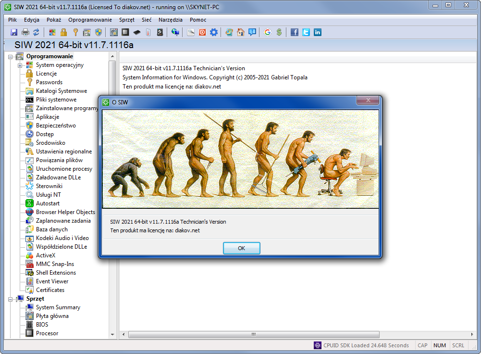Image resolution: width=481 pixels, height=354 pixels.
Task: Select Certificates tree item
Action: tap(50, 290)
